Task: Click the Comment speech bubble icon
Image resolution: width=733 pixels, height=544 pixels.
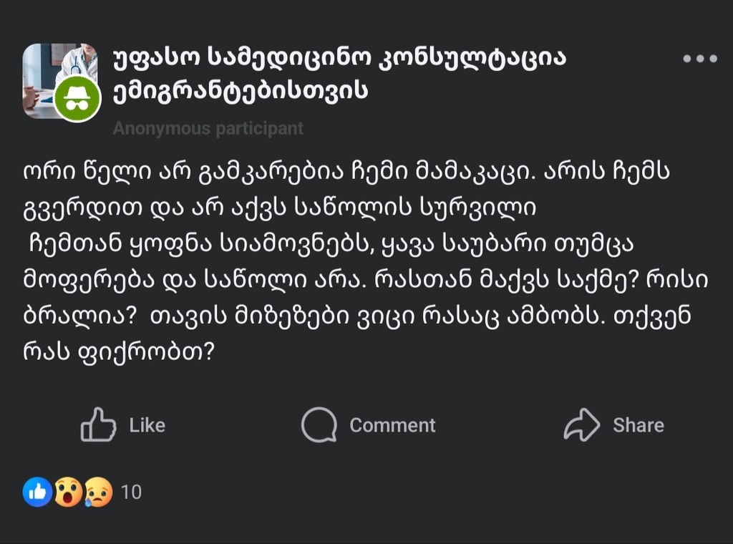Action: tap(321, 424)
